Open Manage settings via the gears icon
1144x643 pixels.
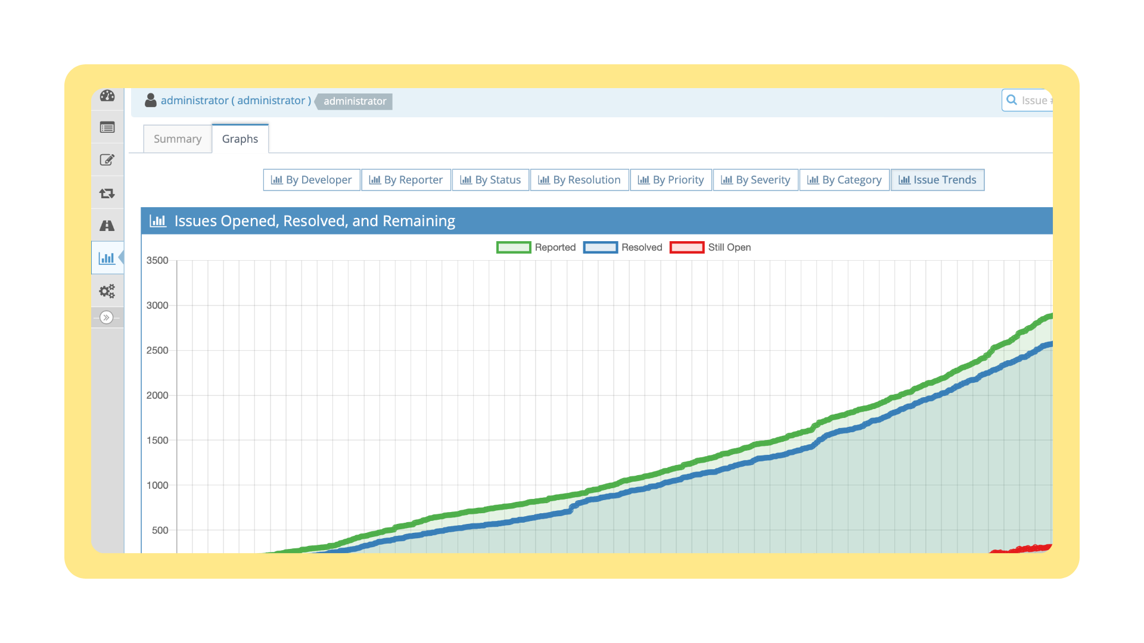click(x=107, y=291)
